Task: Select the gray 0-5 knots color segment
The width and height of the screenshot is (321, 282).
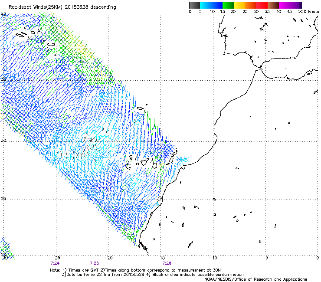Action: tap(194, 5)
